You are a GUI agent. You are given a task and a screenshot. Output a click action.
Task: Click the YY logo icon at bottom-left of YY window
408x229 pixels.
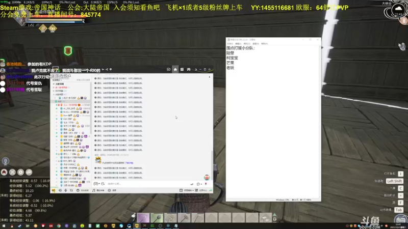[54, 190]
